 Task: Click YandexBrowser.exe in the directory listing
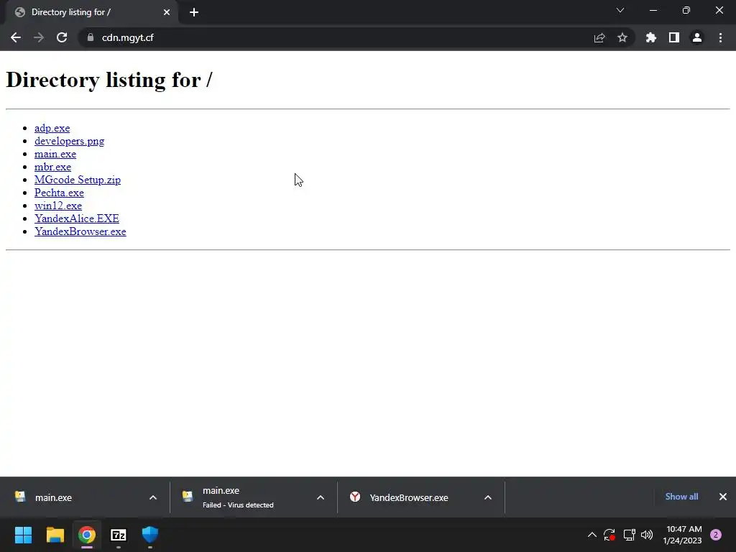(80, 231)
